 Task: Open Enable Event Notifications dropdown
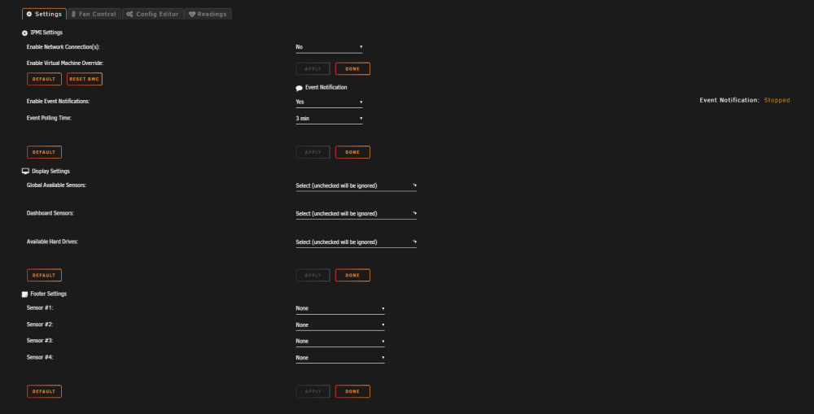click(329, 102)
